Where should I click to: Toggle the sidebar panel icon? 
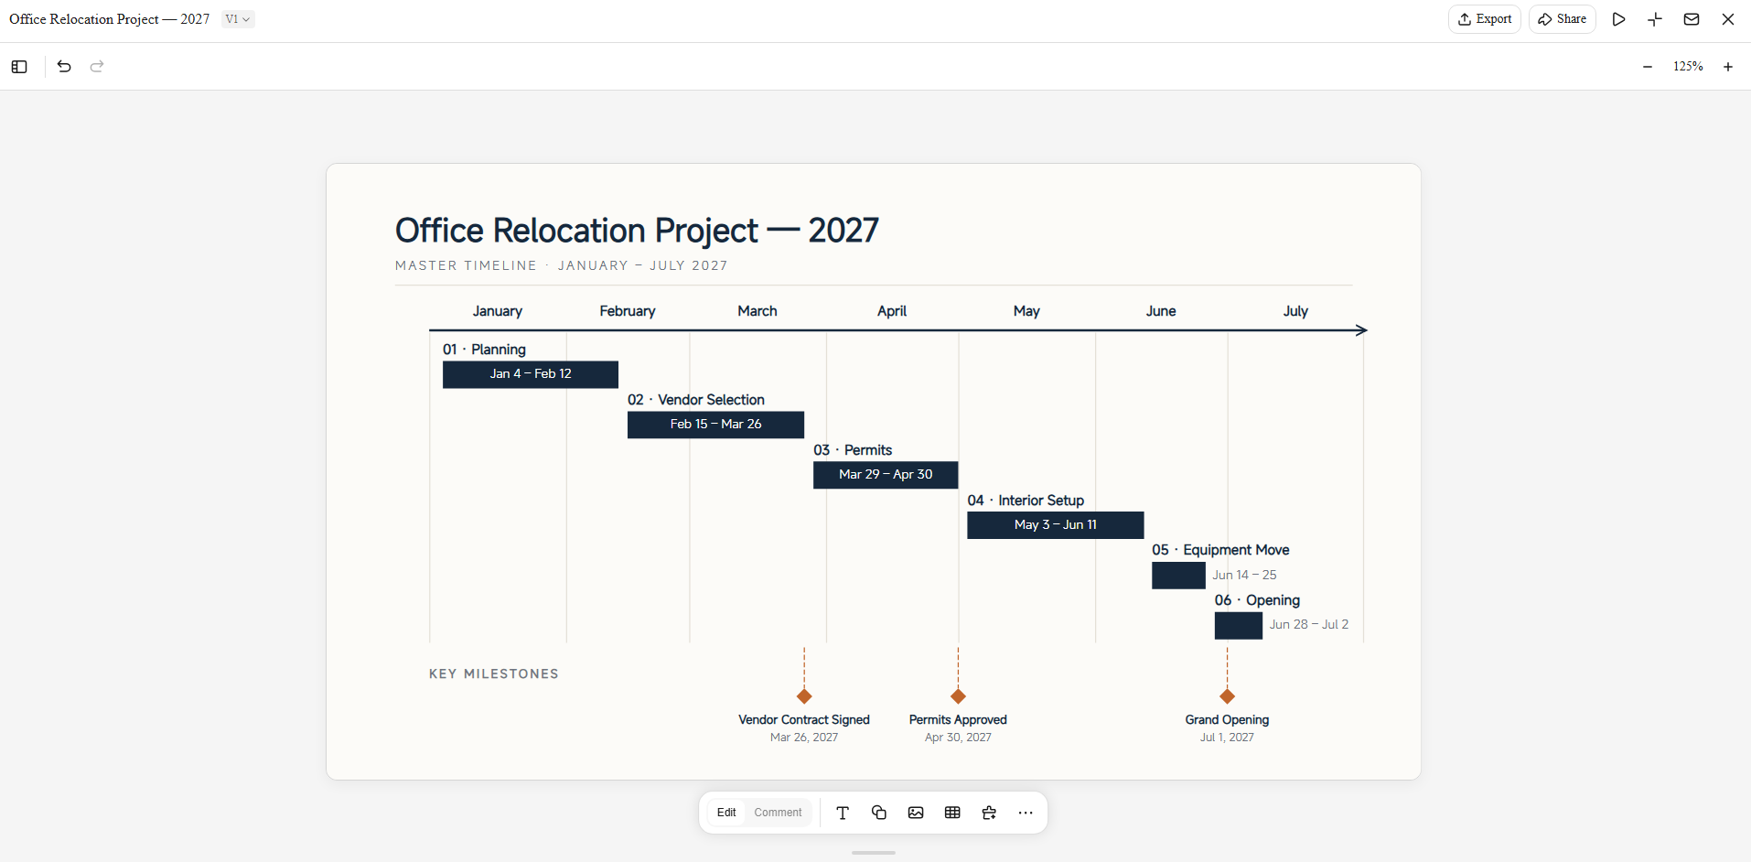[19, 67]
